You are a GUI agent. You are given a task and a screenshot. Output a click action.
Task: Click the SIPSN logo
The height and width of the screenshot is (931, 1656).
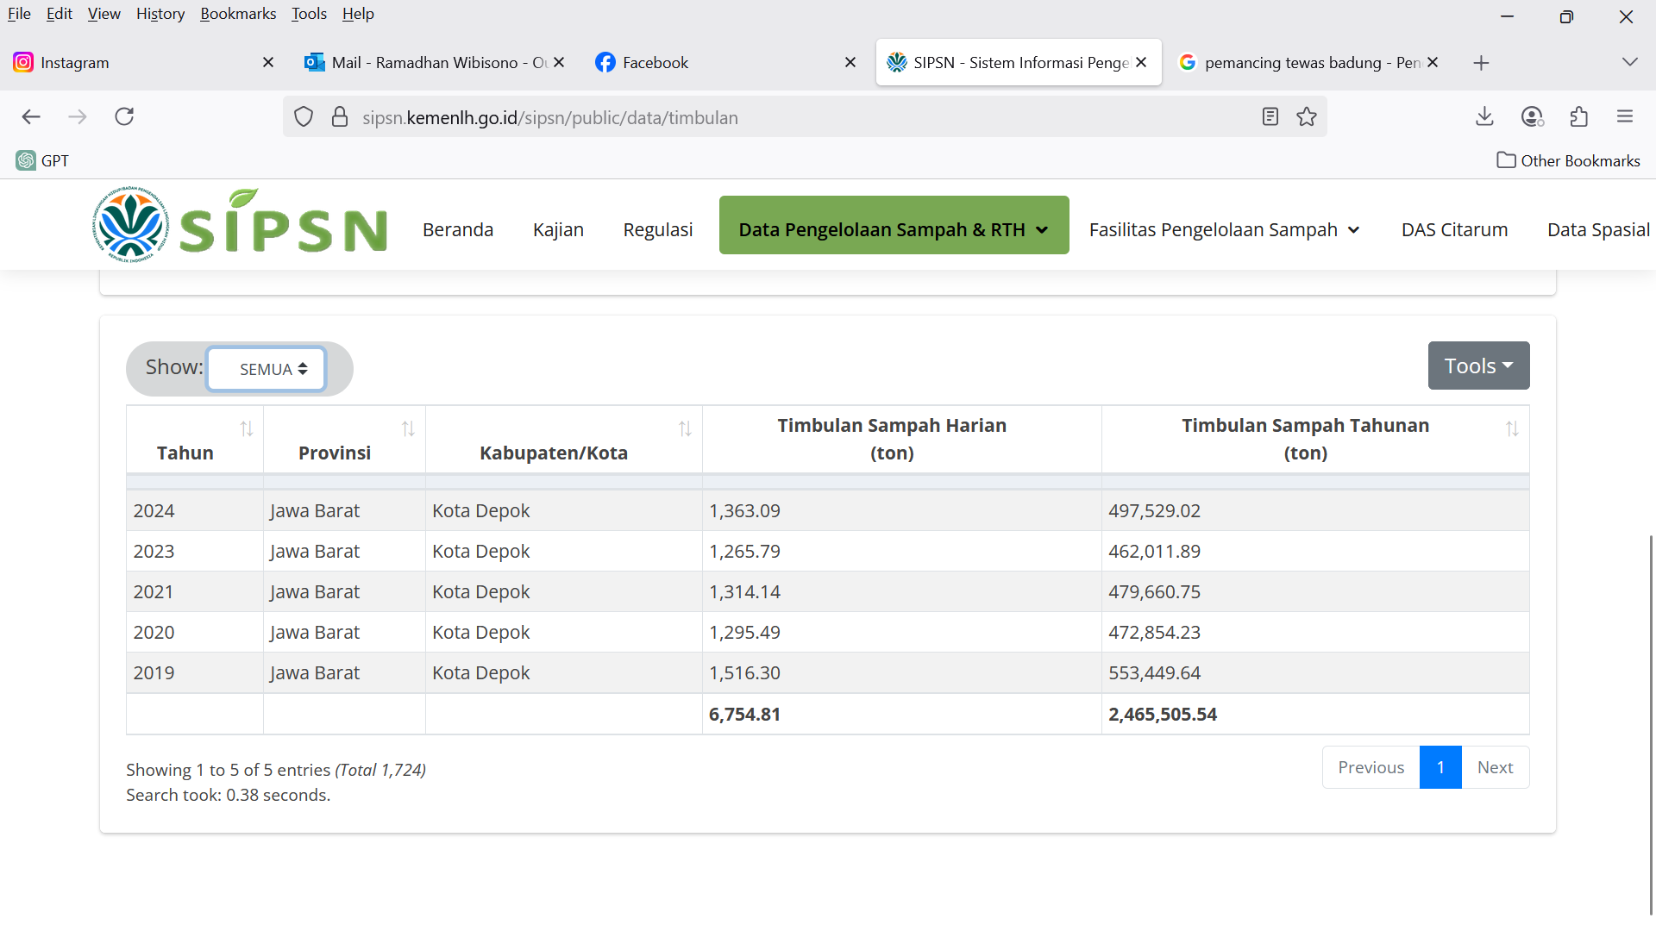pos(240,225)
